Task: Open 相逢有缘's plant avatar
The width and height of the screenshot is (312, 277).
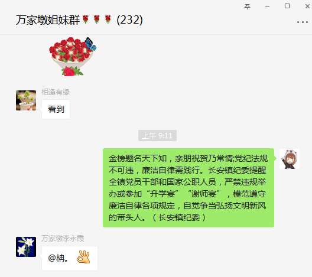Action: tap(26, 100)
